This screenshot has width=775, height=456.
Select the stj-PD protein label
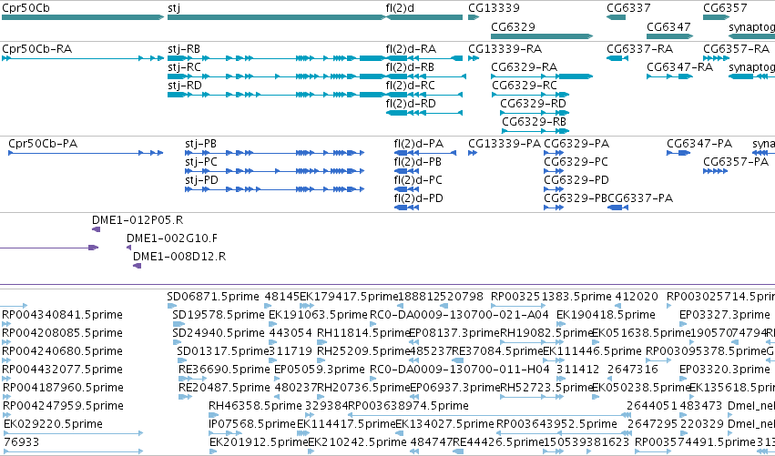(x=201, y=180)
